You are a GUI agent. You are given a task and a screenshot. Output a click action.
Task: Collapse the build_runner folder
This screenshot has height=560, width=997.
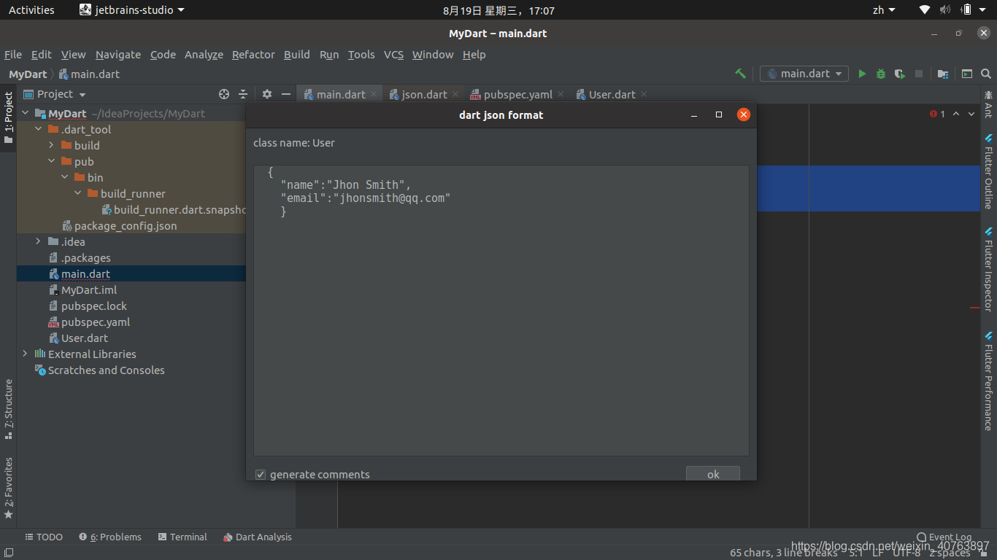[x=77, y=194]
